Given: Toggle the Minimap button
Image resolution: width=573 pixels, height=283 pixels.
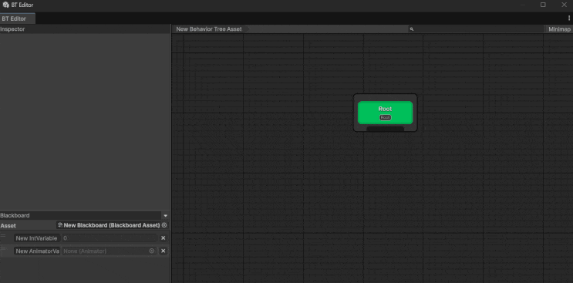Looking at the screenshot, I should click(x=559, y=29).
